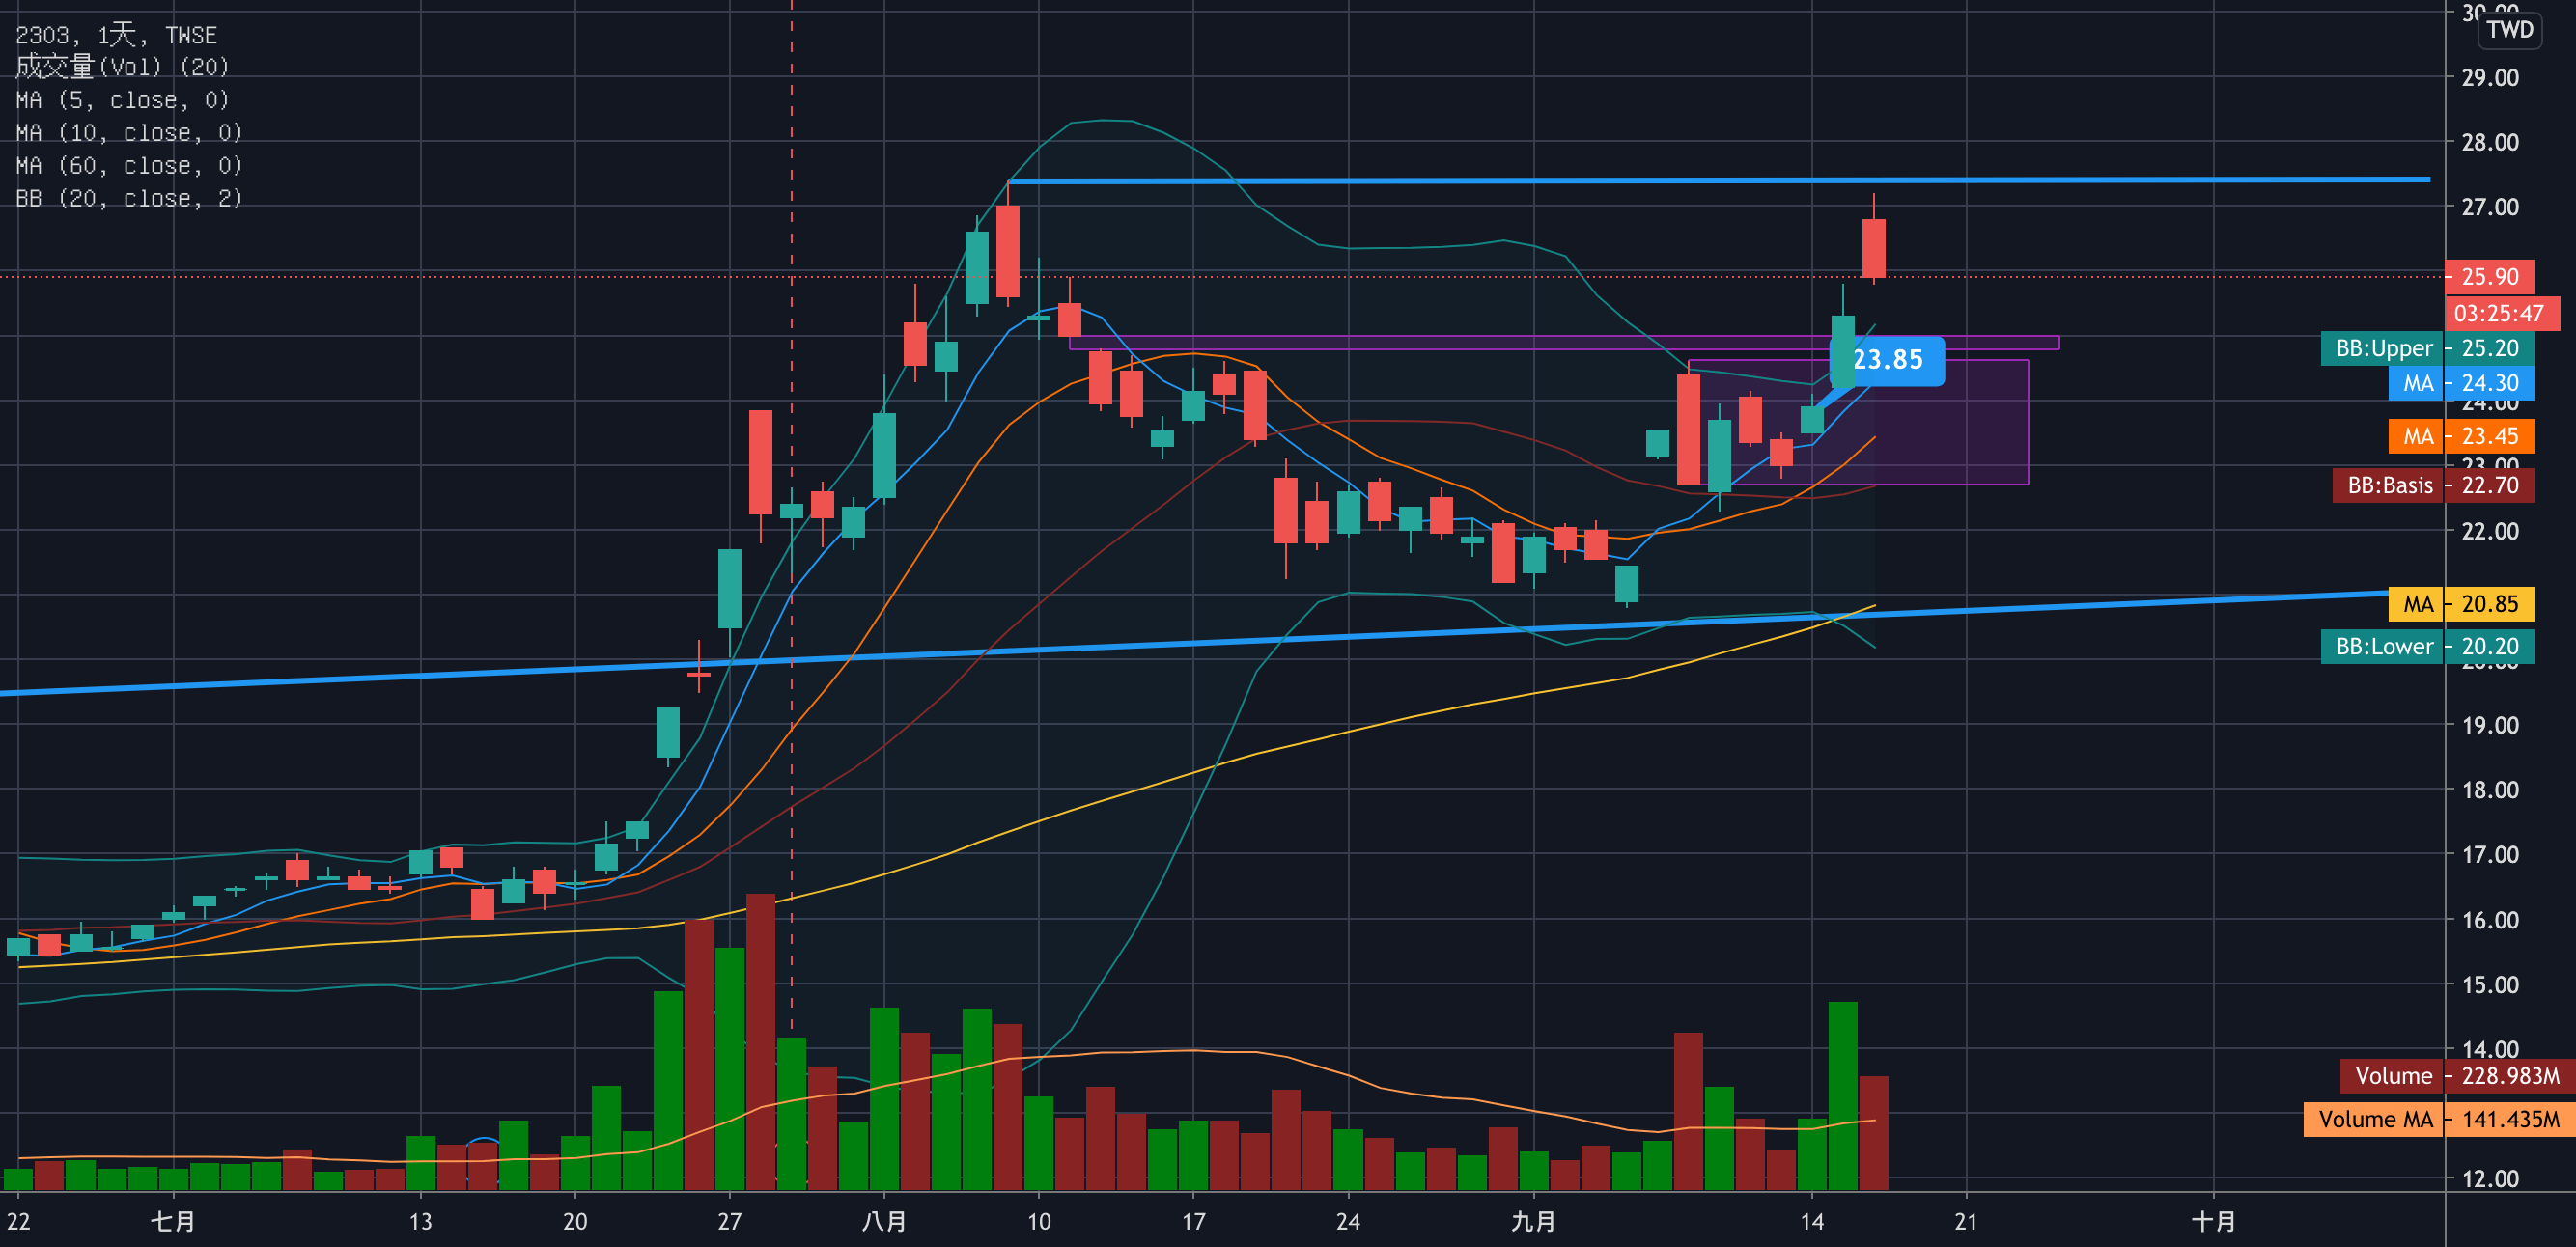2576x1247 pixels.
Task: Select the MA (60, close, 0) legend
Action: tap(128, 166)
